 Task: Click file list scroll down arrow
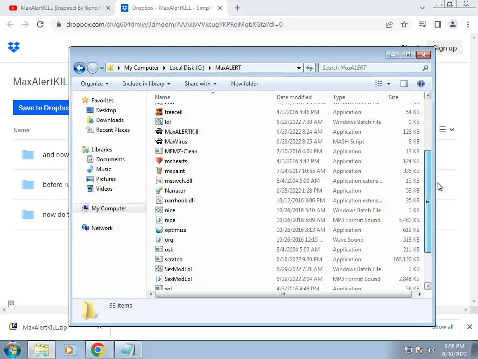(428, 286)
